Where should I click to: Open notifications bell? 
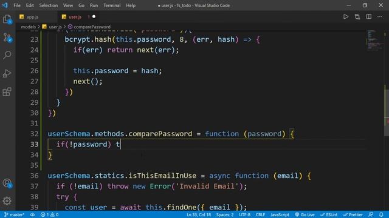coord(381,214)
